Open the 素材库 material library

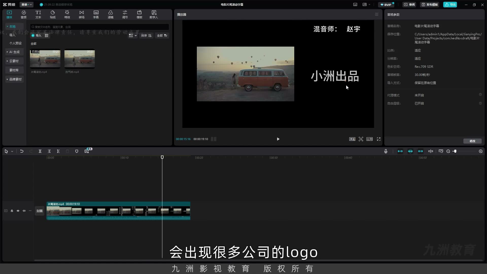14,70
